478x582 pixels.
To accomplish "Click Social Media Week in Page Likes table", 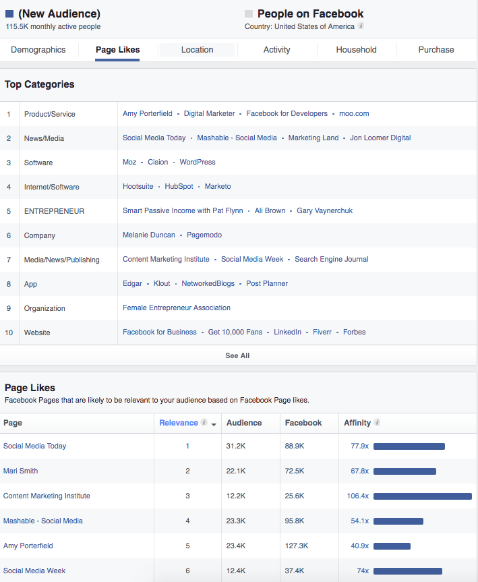I will pos(34,571).
